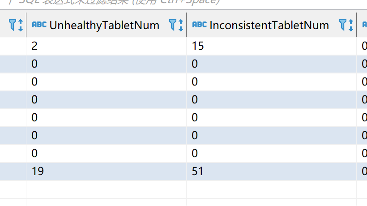The image size is (367, 206).
Task: Click the cell containing 51
Action: pos(271,171)
